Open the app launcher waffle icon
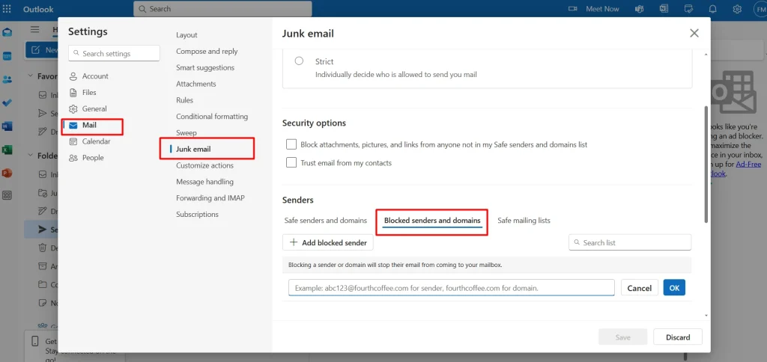Viewport: 767px width, 362px height. [x=7, y=9]
